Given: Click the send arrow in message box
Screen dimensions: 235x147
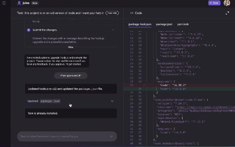Looking at the screenshot, I should 111,136.
